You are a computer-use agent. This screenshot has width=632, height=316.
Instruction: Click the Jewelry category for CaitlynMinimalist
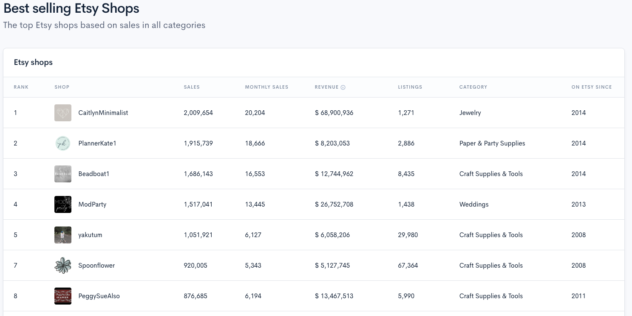[x=470, y=113]
